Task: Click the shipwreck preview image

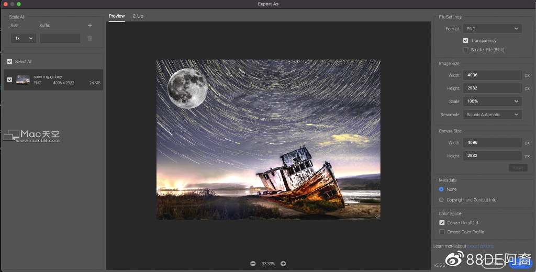Action: tap(269, 140)
